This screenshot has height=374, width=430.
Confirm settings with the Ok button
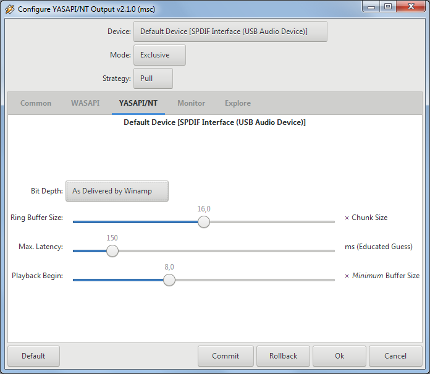pos(339,356)
